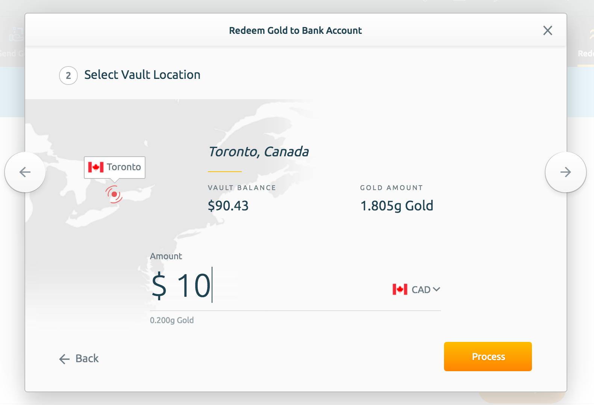Go to the previous vault location
Screen dimensions: 594x405
[25, 172]
